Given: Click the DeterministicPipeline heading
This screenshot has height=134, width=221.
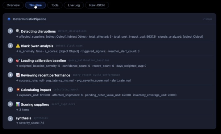Looking at the screenshot, I should (x=30, y=19).
